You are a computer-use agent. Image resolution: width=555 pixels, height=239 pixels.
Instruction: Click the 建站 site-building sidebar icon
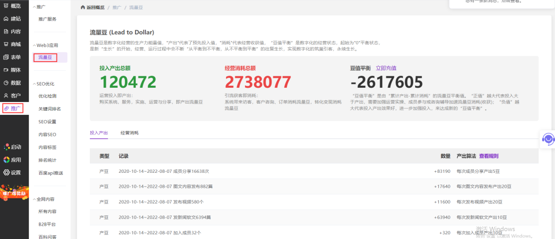[6, 18]
